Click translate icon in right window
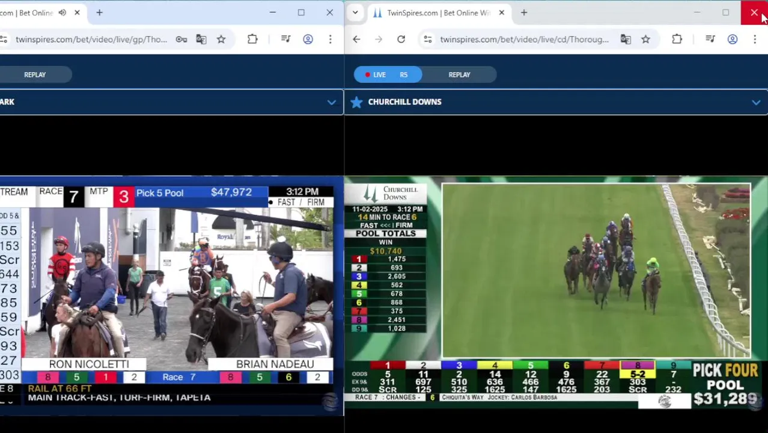The image size is (768, 433). click(x=626, y=40)
